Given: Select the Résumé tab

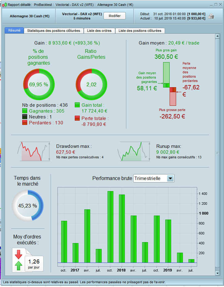Looking at the screenshot, I should (14, 30).
